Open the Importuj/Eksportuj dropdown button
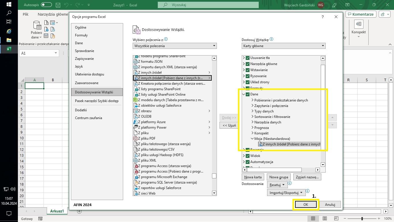The width and height of the screenshot is (394, 222). (286, 193)
